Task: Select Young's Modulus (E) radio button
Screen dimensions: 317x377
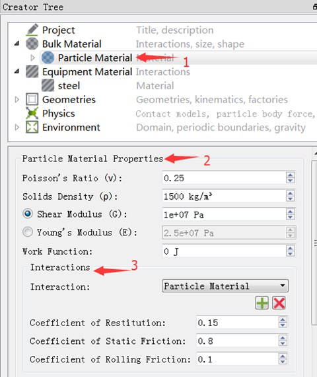Action: point(28,232)
